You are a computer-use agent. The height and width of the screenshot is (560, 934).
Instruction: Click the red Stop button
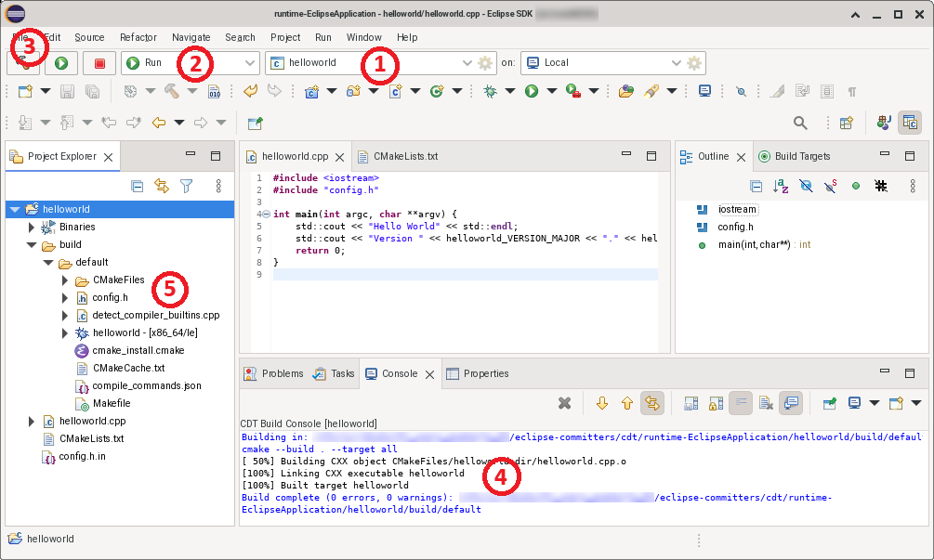click(99, 63)
